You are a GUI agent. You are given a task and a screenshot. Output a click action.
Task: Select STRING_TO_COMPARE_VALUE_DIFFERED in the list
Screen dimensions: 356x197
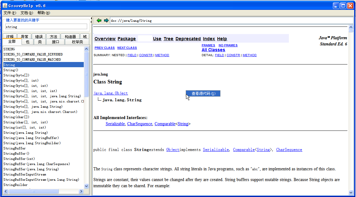43,54
